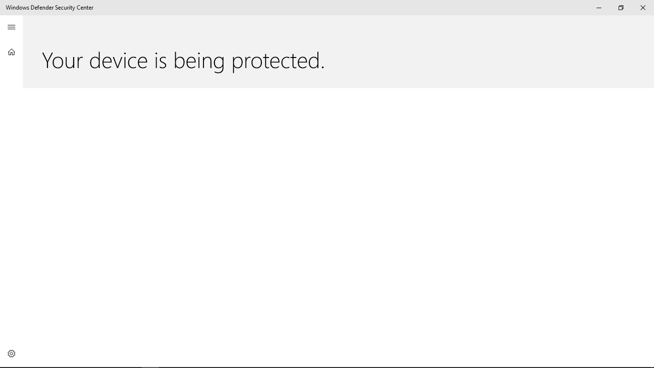Screen dimensions: 654x368
Task: Expand the left navigation pane
Action: pyautogui.click(x=11, y=27)
